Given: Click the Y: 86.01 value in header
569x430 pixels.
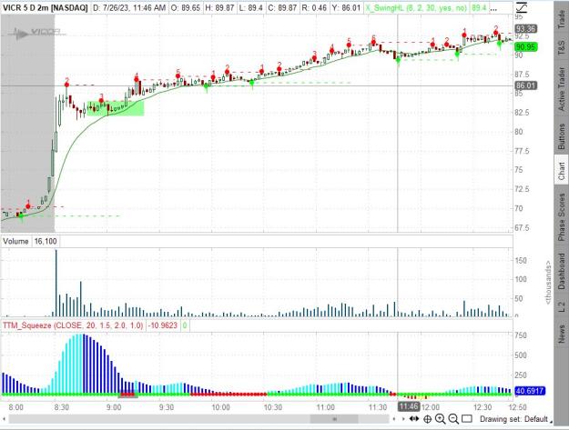Looking at the screenshot, I should click(x=345, y=7).
